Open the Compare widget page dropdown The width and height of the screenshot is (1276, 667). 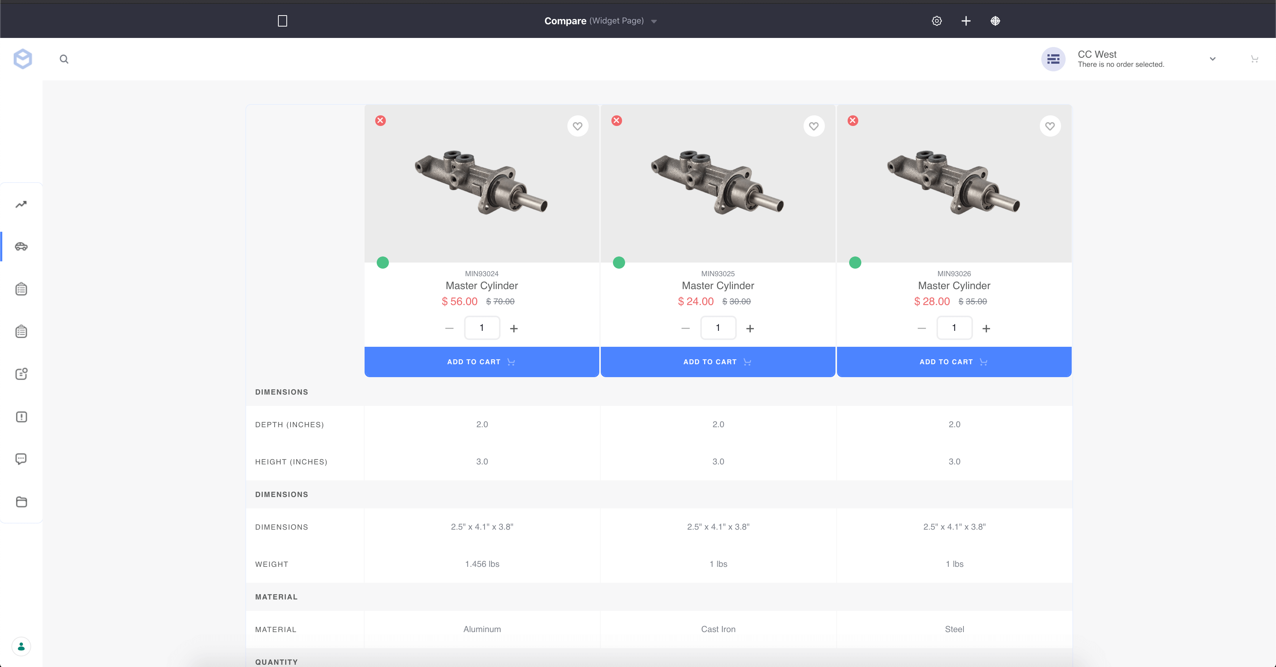pos(654,21)
